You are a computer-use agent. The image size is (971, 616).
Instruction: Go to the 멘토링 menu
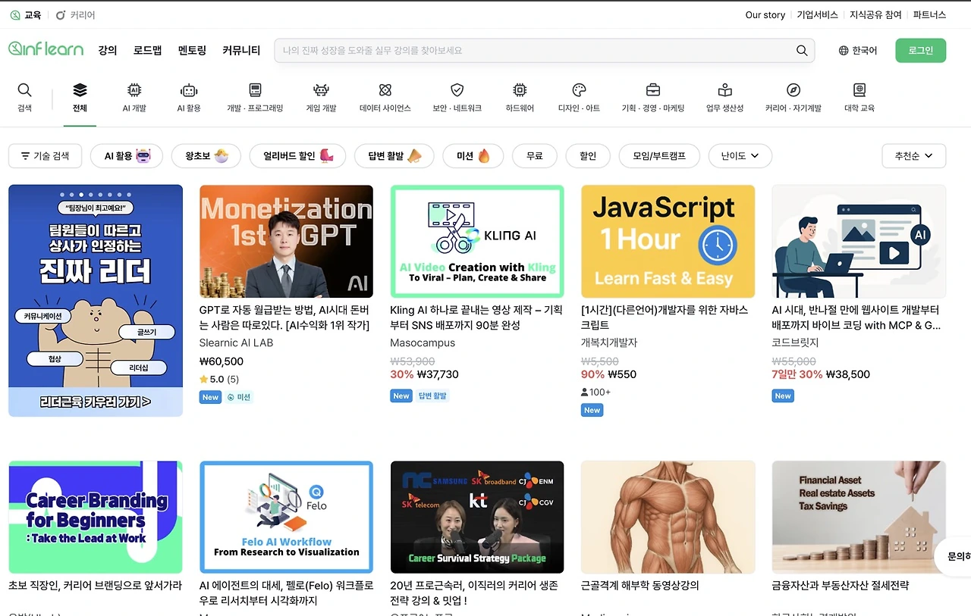(192, 51)
